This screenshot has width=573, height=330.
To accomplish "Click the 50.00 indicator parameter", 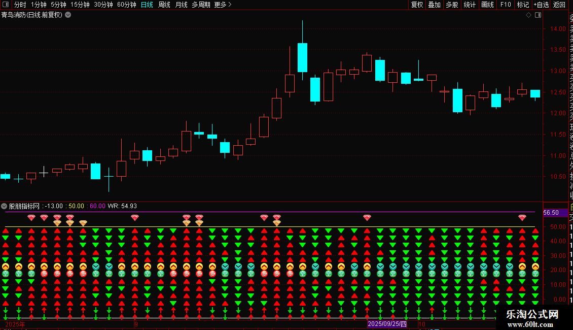I will (x=76, y=206).
